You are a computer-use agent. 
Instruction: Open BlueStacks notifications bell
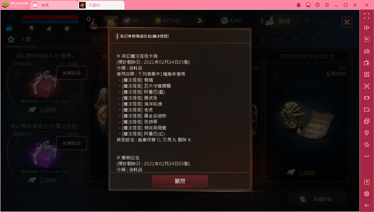[298, 5]
